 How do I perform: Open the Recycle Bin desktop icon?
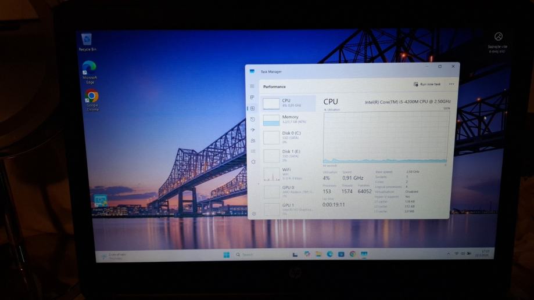tap(87, 42)
